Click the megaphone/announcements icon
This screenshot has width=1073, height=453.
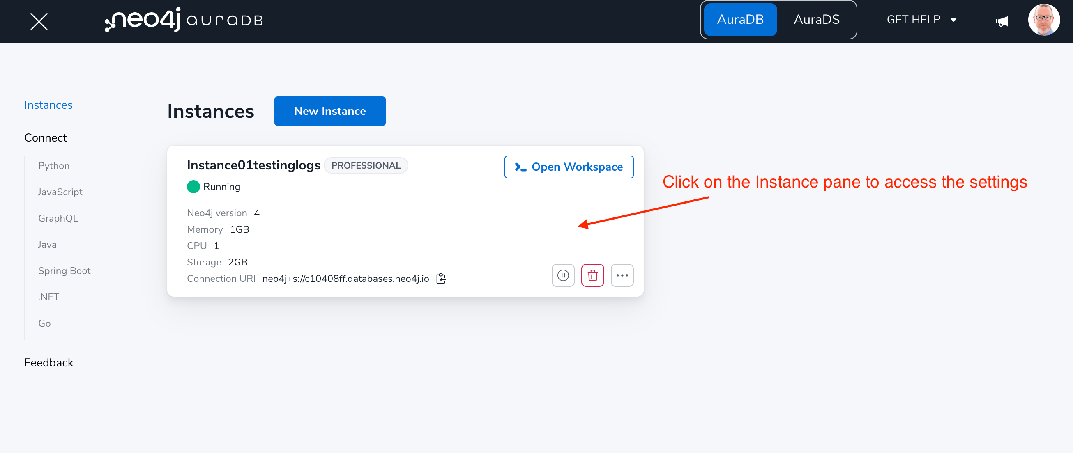1000,20
